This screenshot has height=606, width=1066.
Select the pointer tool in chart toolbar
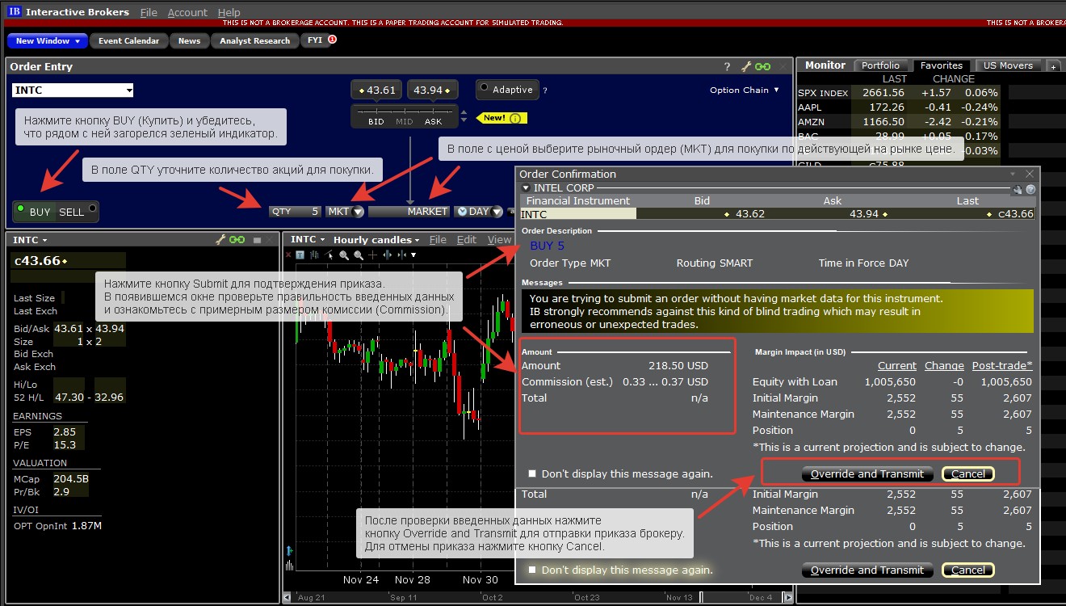(x=329, y=255)
